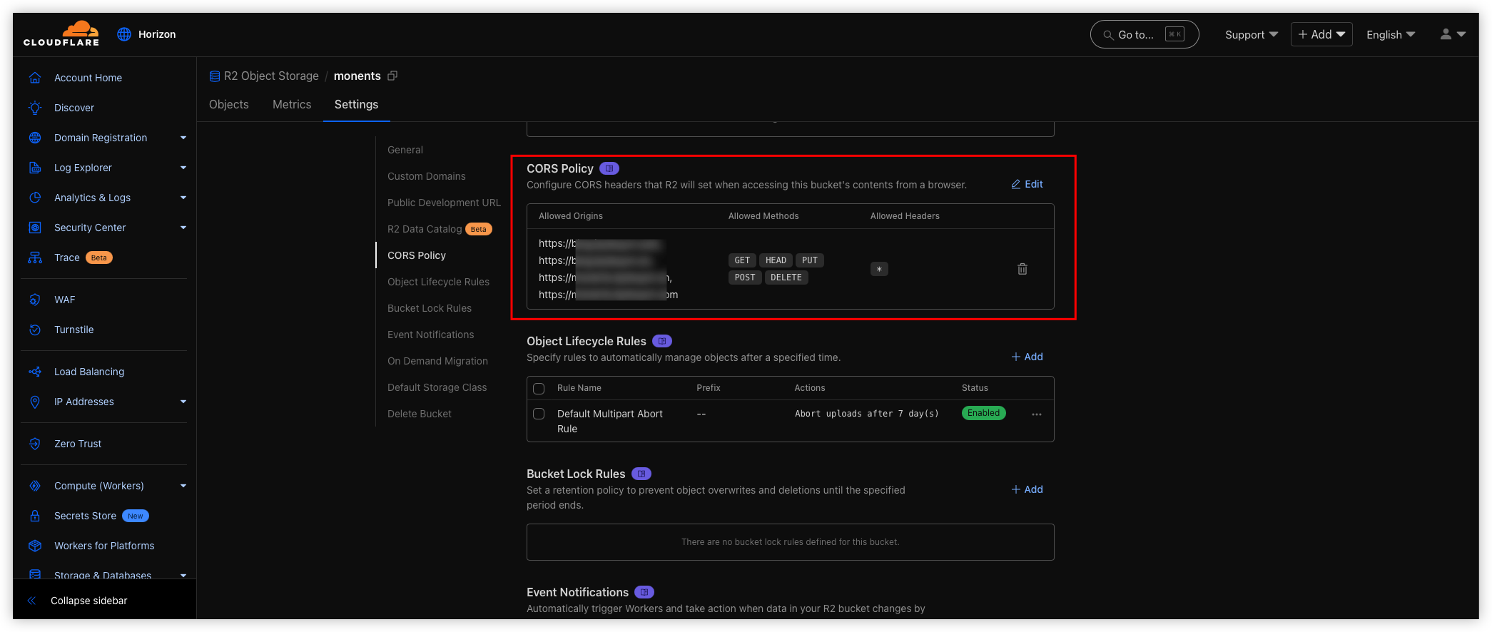Switch to the Metrics tab
Image resolution: width=1492 pixels, height=632 pixels.
coord(292,104)
